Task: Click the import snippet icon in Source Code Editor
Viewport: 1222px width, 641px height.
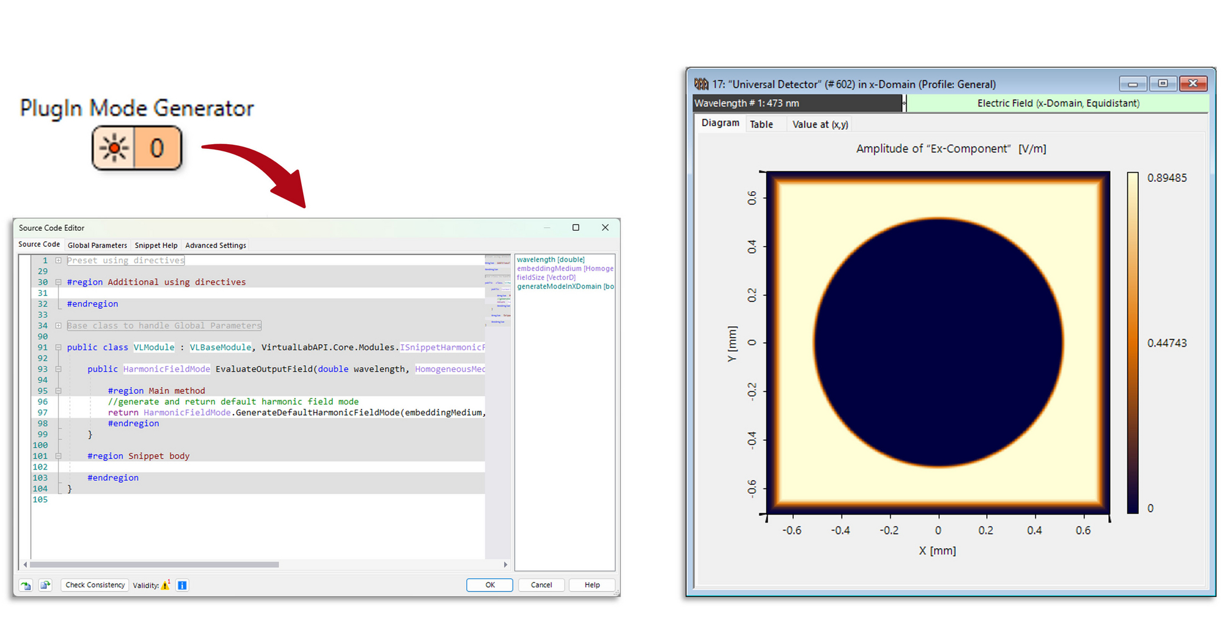Action: (x=26, y=585)
